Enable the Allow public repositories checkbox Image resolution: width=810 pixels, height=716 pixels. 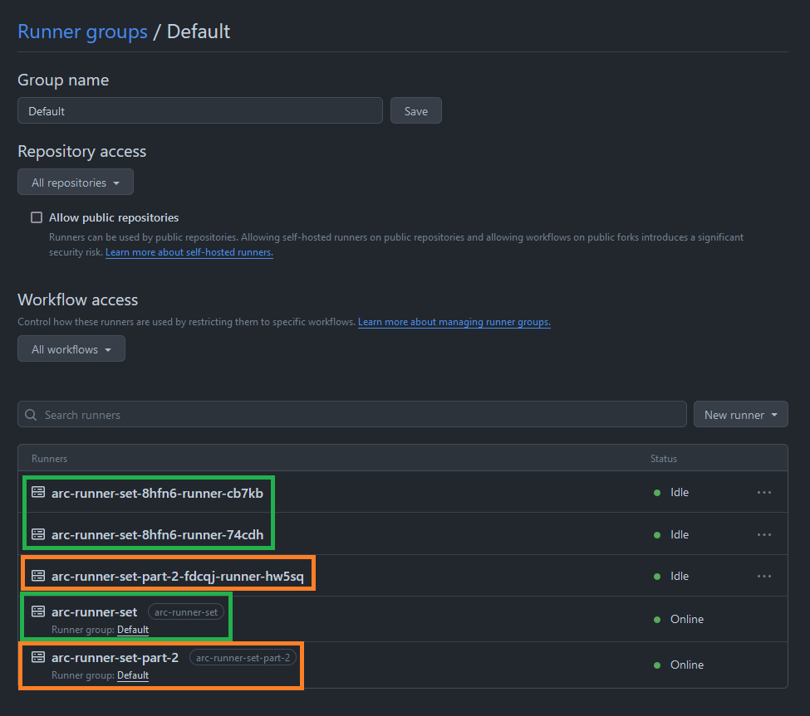37,217
